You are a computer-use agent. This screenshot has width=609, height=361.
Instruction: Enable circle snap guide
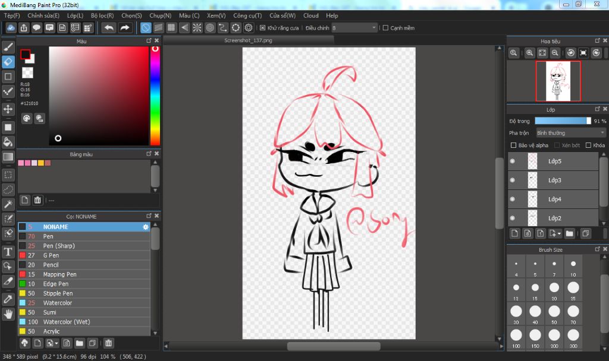210,28
